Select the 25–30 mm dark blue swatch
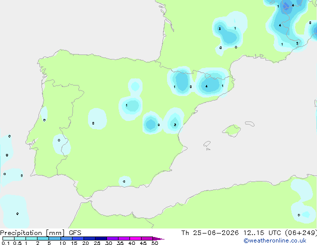The width and height of the screenshot is (317, 245). (x=100, y=238)
